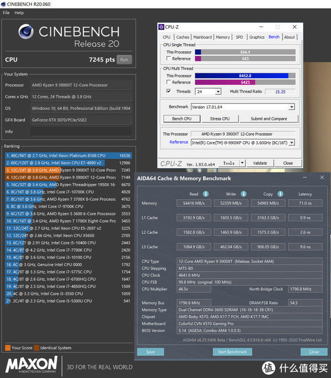Click the brown Identical System legend swatch
The height and width of the screenshot is (378, 331).
[36, 348]
